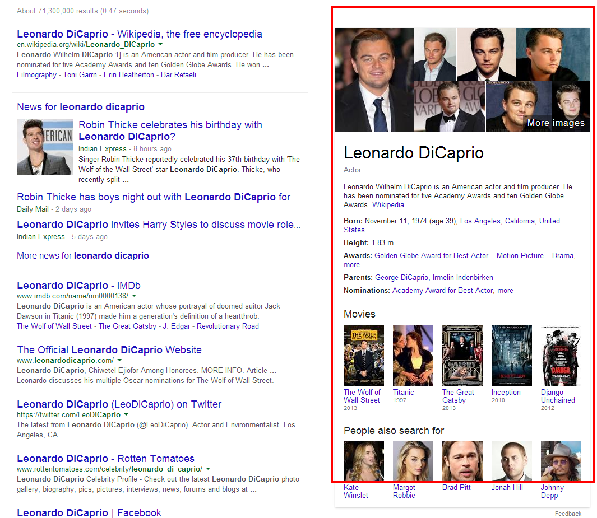Open The Wolf of Wall Street IMDb sitelink
This screenshot has height=518, width=597.
coord(54,326)
